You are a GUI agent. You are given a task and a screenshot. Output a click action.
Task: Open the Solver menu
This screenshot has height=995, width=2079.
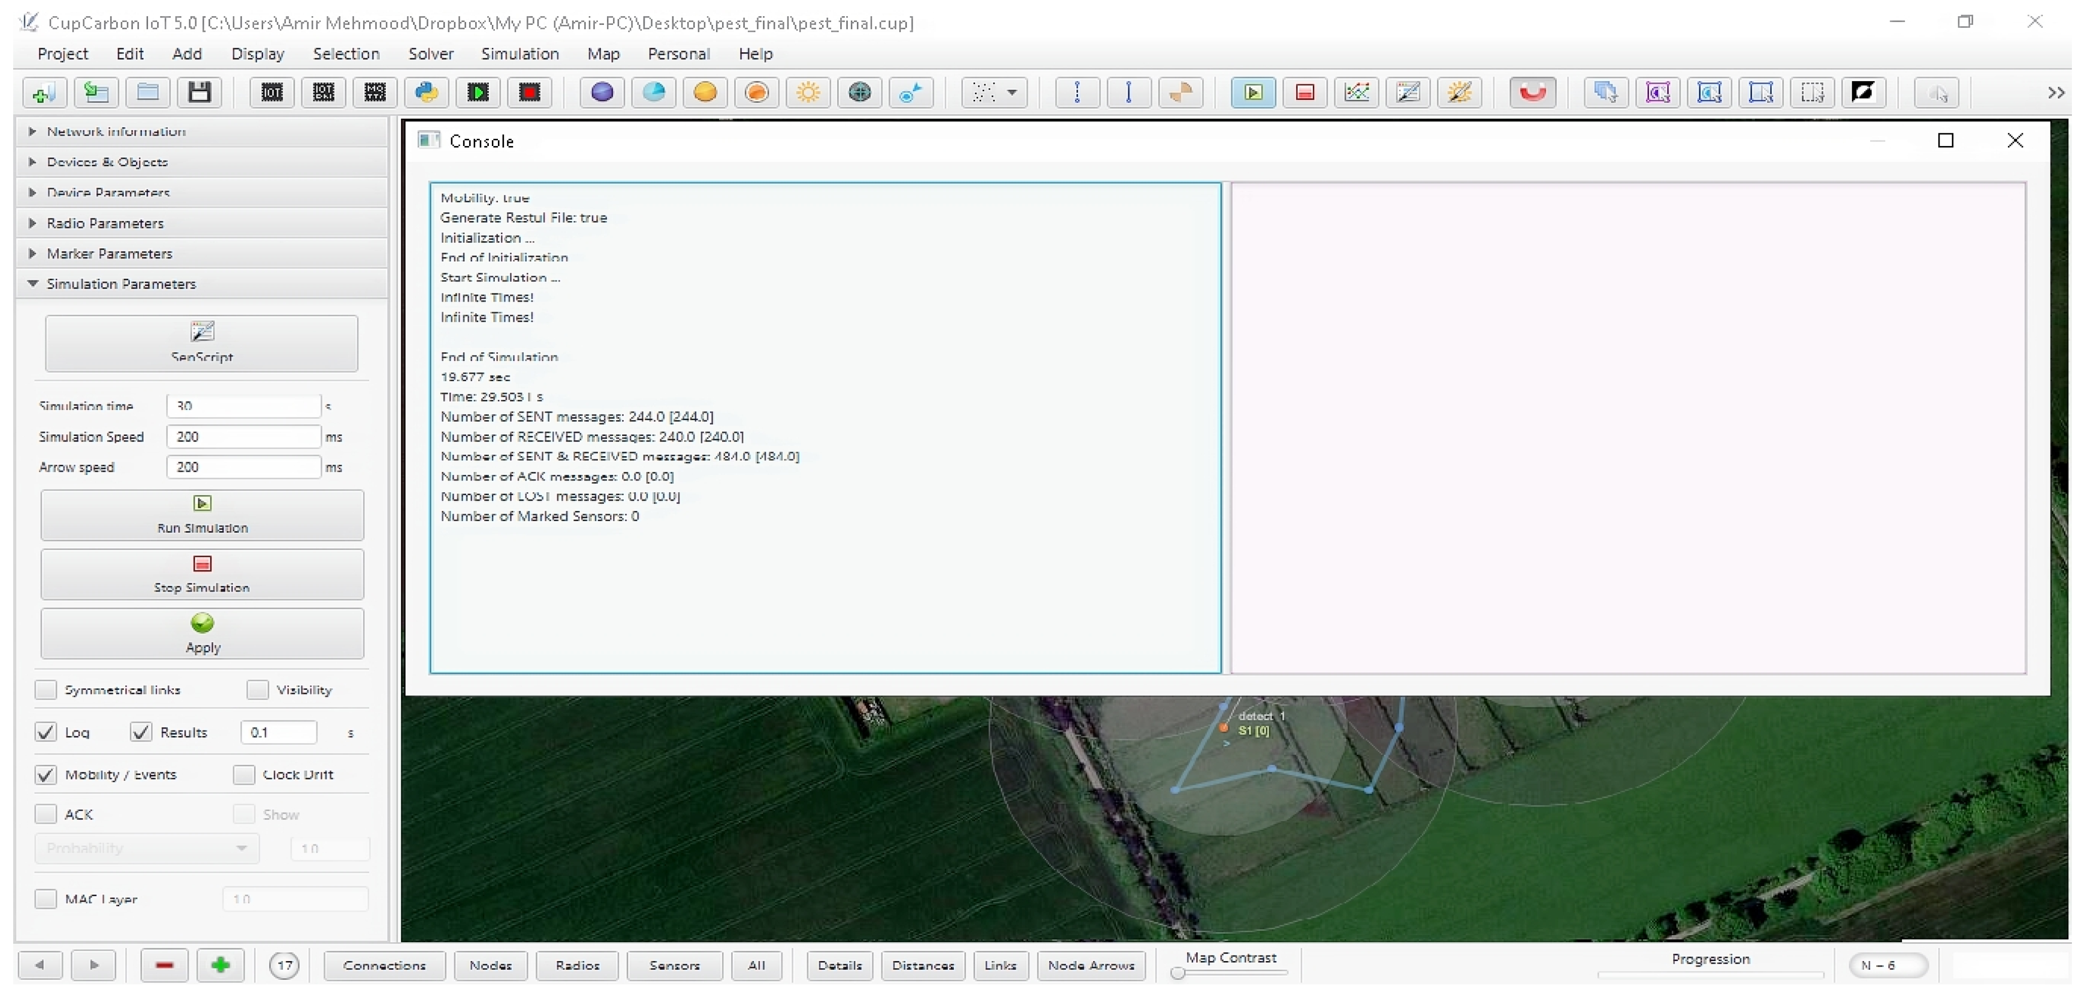click(431, 54)
